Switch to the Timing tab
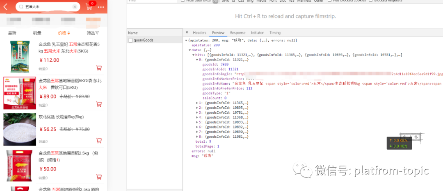The height and width of the screenshot is (191, 443). tap(275, 33)
